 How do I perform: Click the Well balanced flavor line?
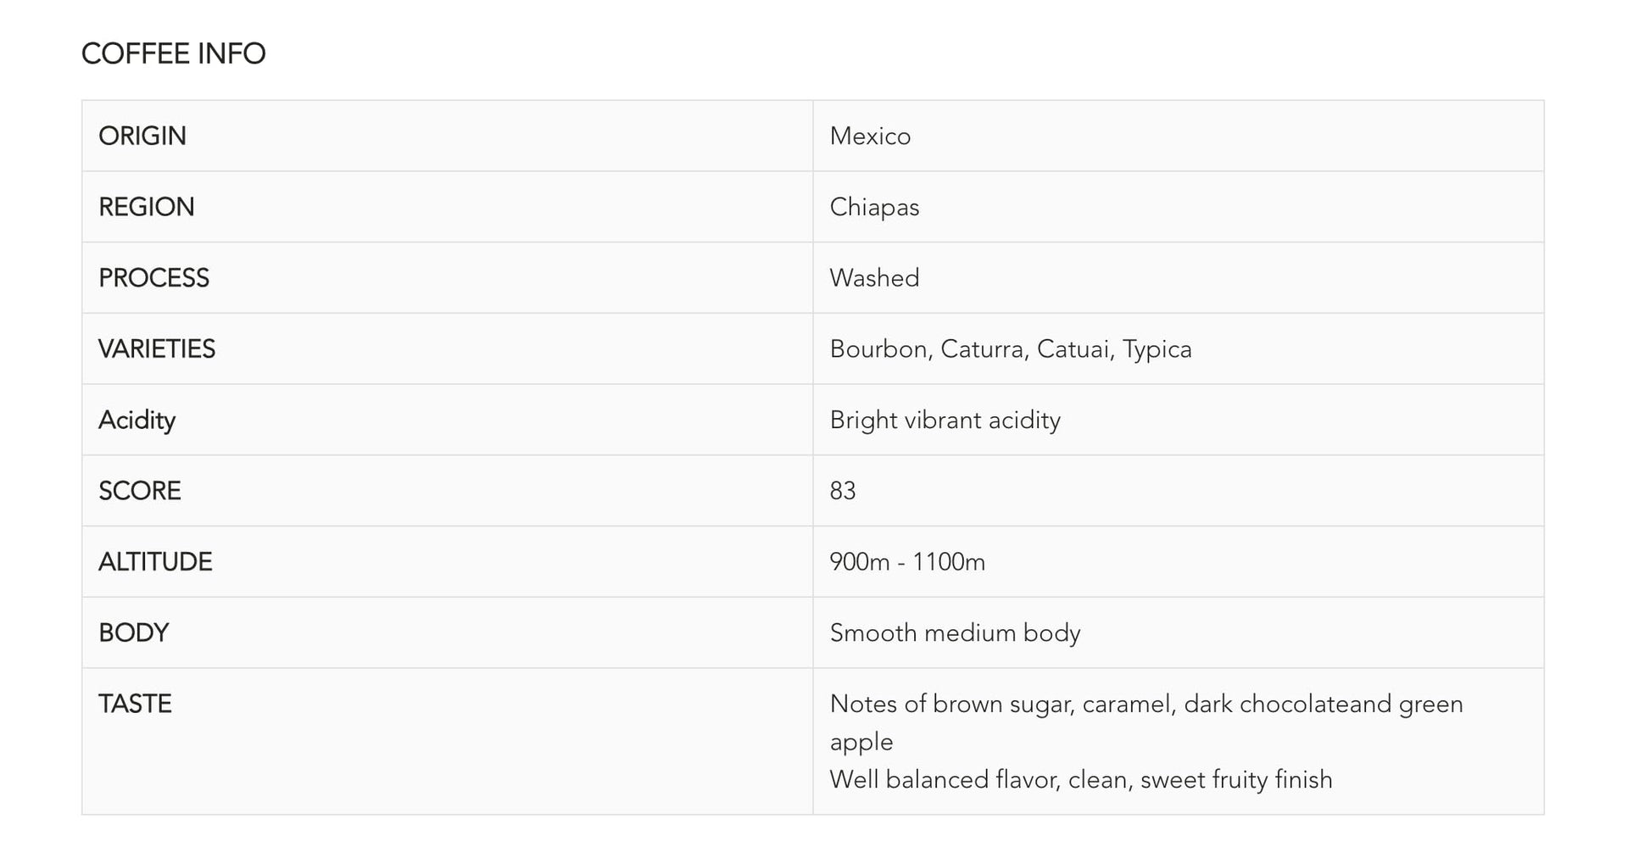point(1080,779)
